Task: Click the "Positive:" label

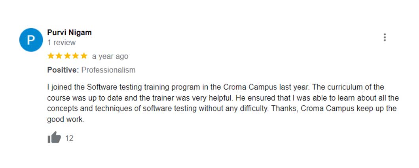Action: [x=63, y=70]
